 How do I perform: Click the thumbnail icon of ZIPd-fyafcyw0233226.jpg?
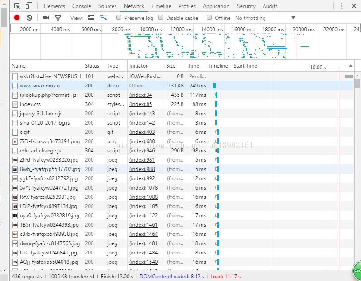point(15,160)
